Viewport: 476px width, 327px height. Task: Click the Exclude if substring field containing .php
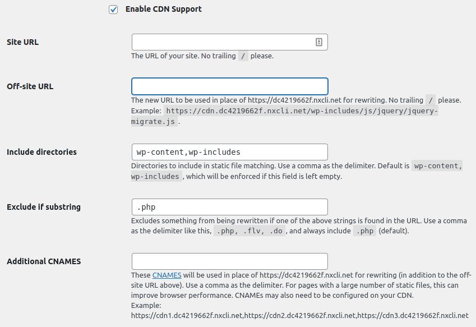pyautogui.click(x=229, y=207)
